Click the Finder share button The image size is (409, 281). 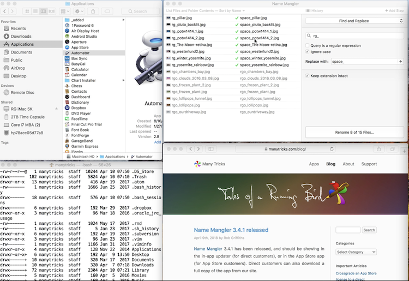[93, 11]
